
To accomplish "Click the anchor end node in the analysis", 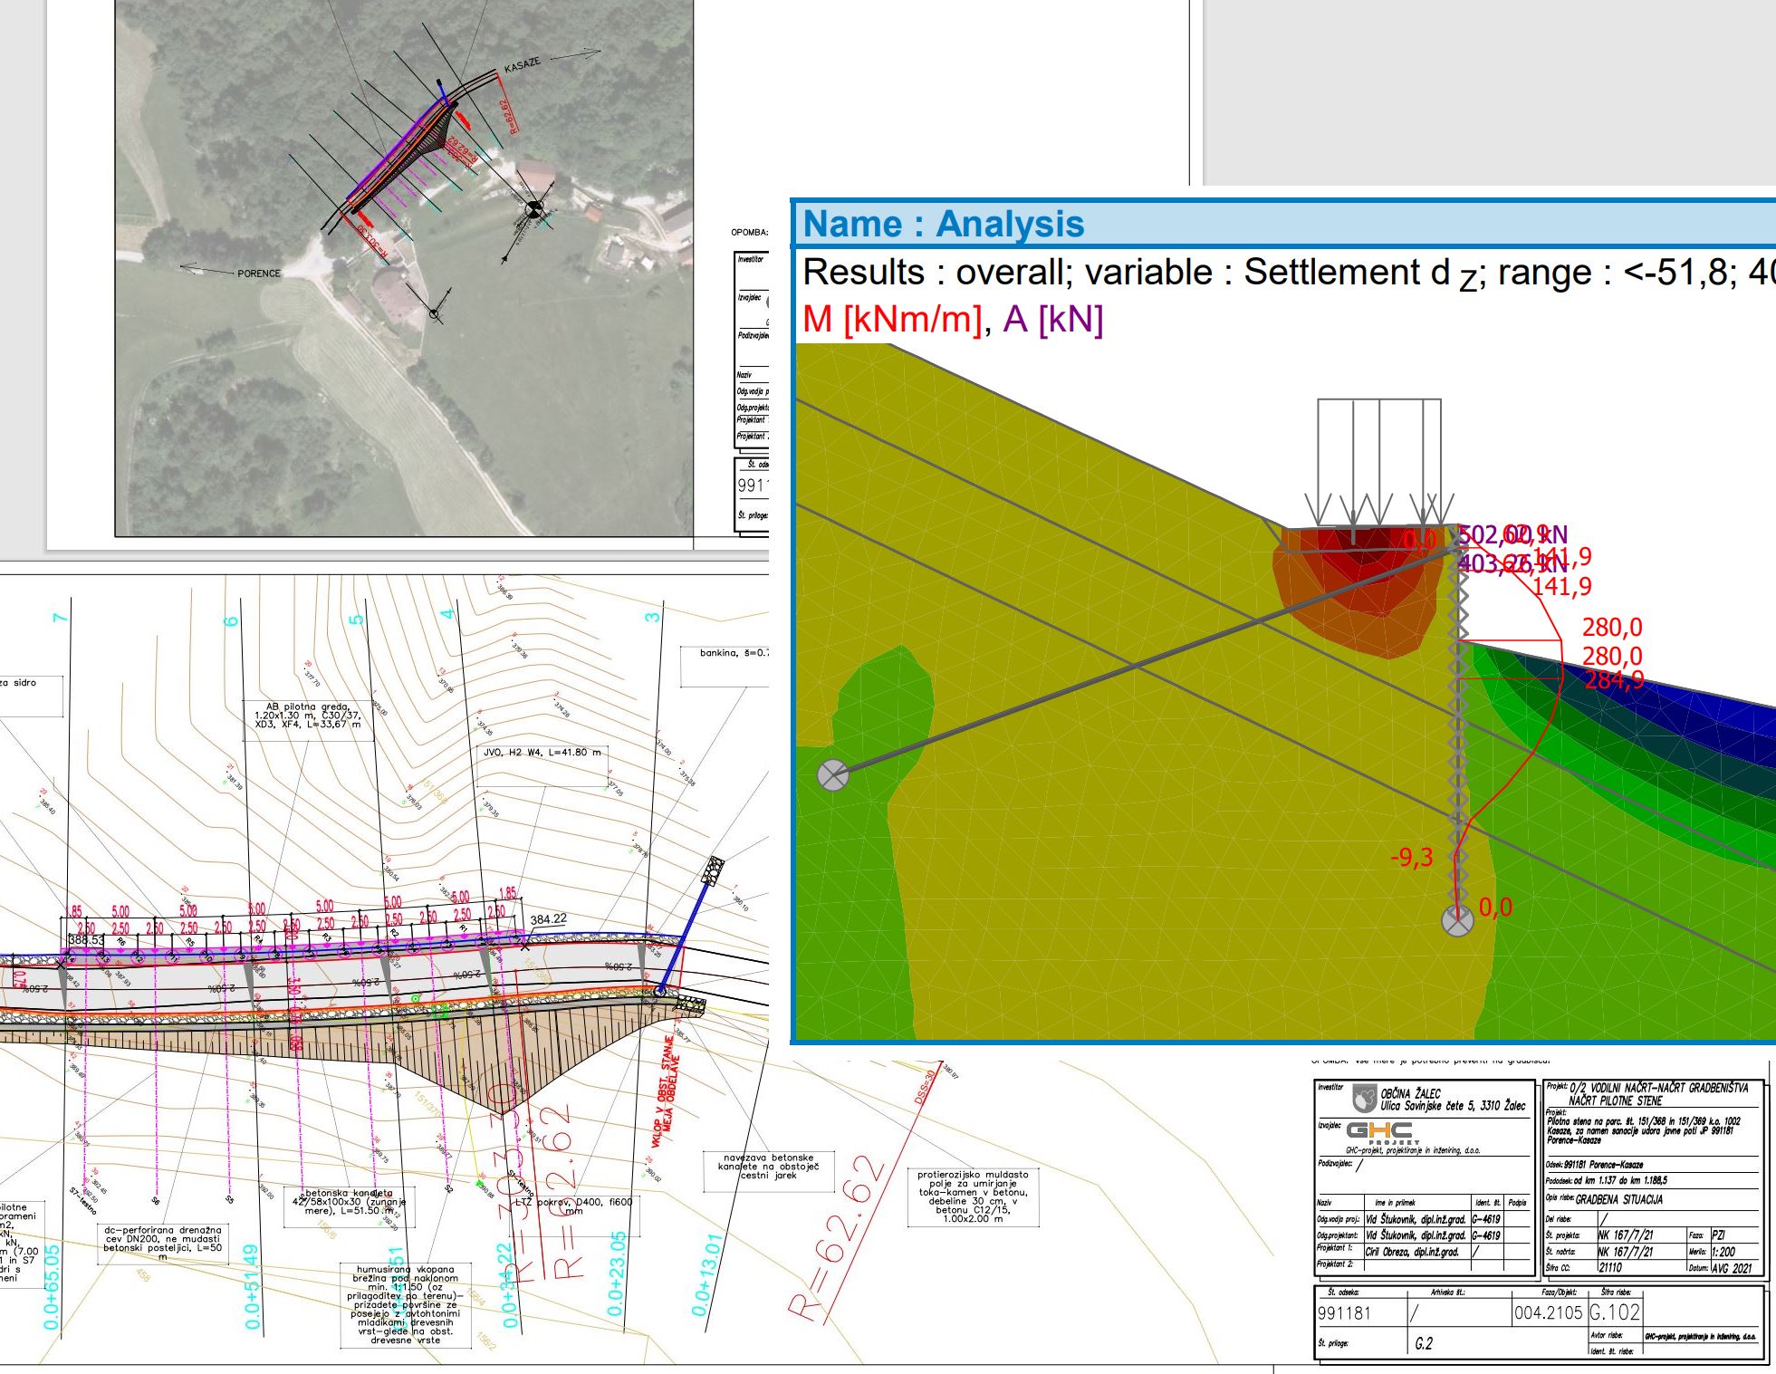I will tap(833, 775).
